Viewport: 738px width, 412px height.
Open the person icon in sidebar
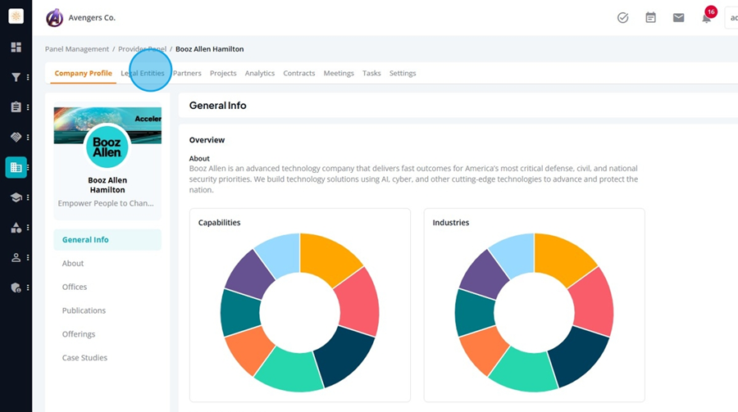click(x=16, y=257)
